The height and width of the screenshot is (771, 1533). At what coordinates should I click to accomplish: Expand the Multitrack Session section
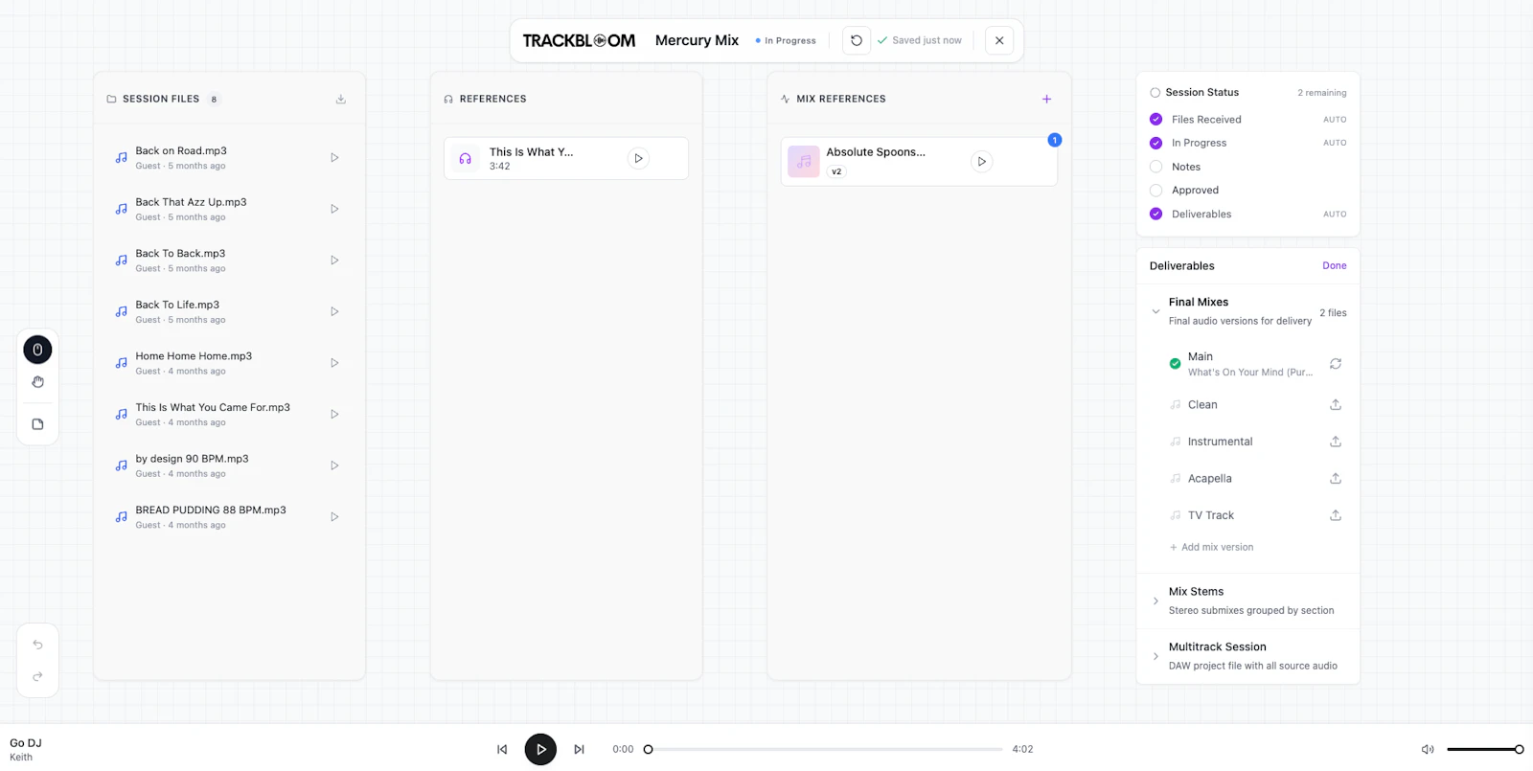point(1155,657)
